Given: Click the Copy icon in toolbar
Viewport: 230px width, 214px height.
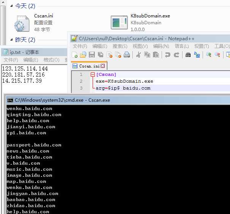Looking at the screenshot, I should coord(147,55).
